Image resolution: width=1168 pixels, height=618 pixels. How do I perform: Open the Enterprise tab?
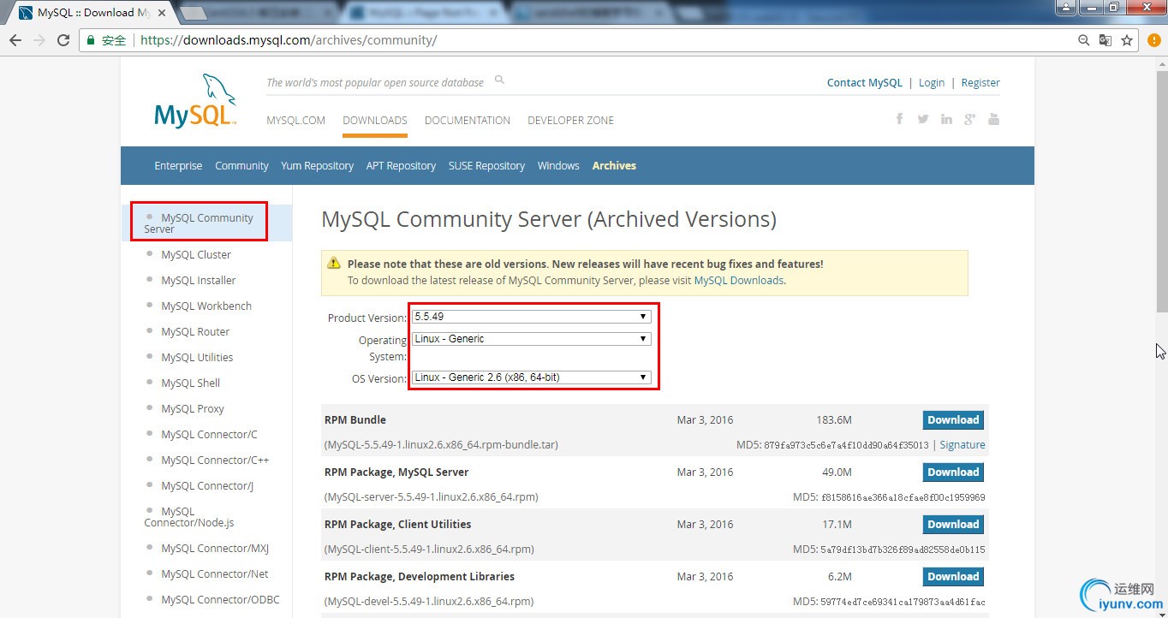click(178, 166)
